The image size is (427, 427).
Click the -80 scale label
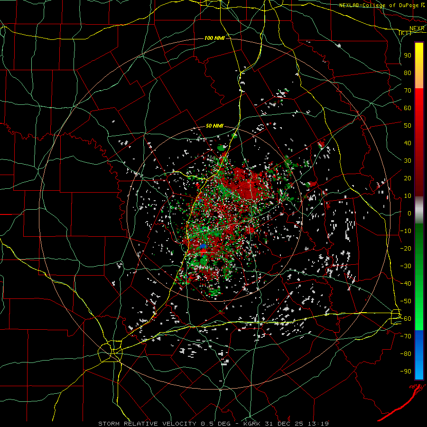(x=406, y=354)
